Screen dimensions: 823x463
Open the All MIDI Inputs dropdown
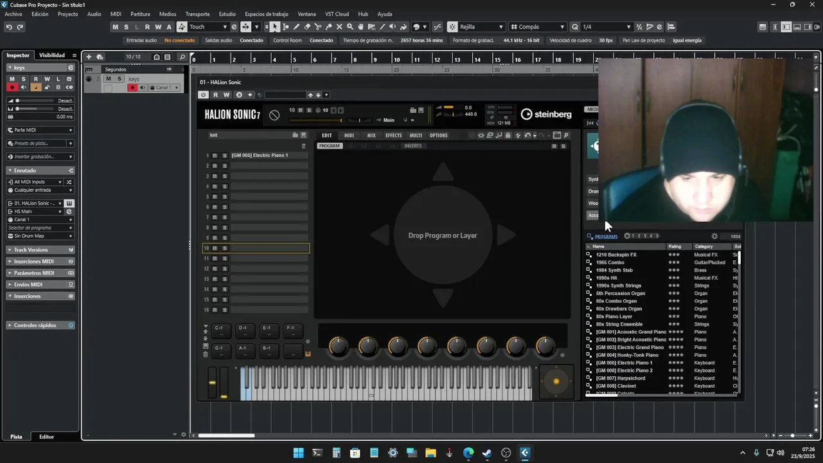tap(35, 182)
